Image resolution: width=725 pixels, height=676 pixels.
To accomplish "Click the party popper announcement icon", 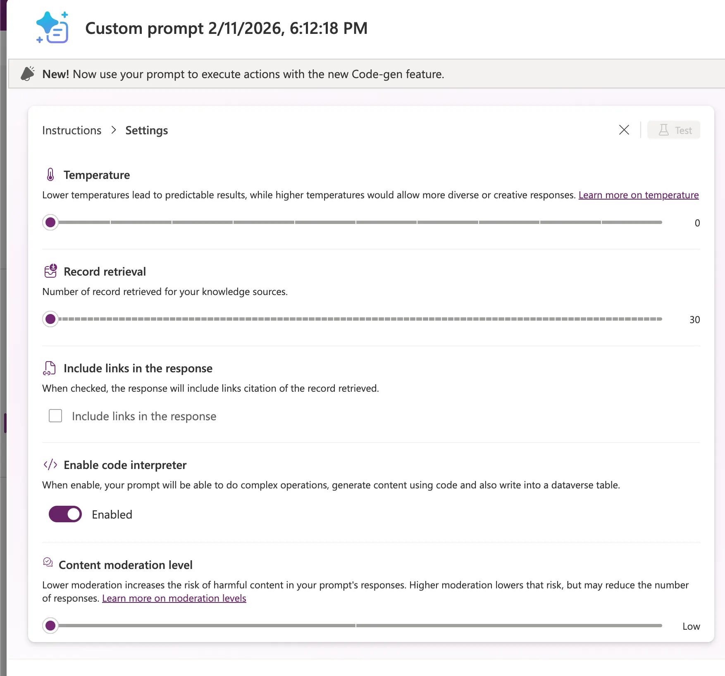I will pos(28,74).
